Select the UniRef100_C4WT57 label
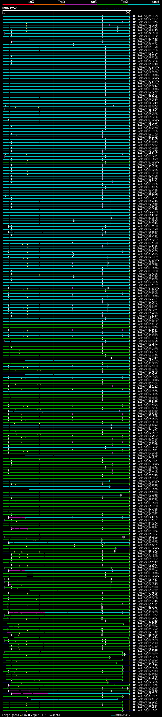162x717 pixels. (145, 352)
